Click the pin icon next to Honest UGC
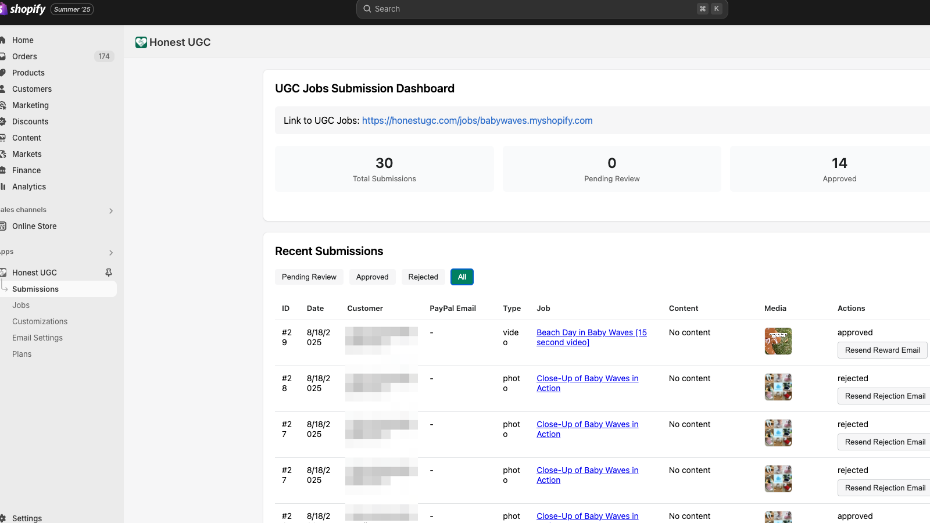 pyautogui.click(x=109, y=273)
